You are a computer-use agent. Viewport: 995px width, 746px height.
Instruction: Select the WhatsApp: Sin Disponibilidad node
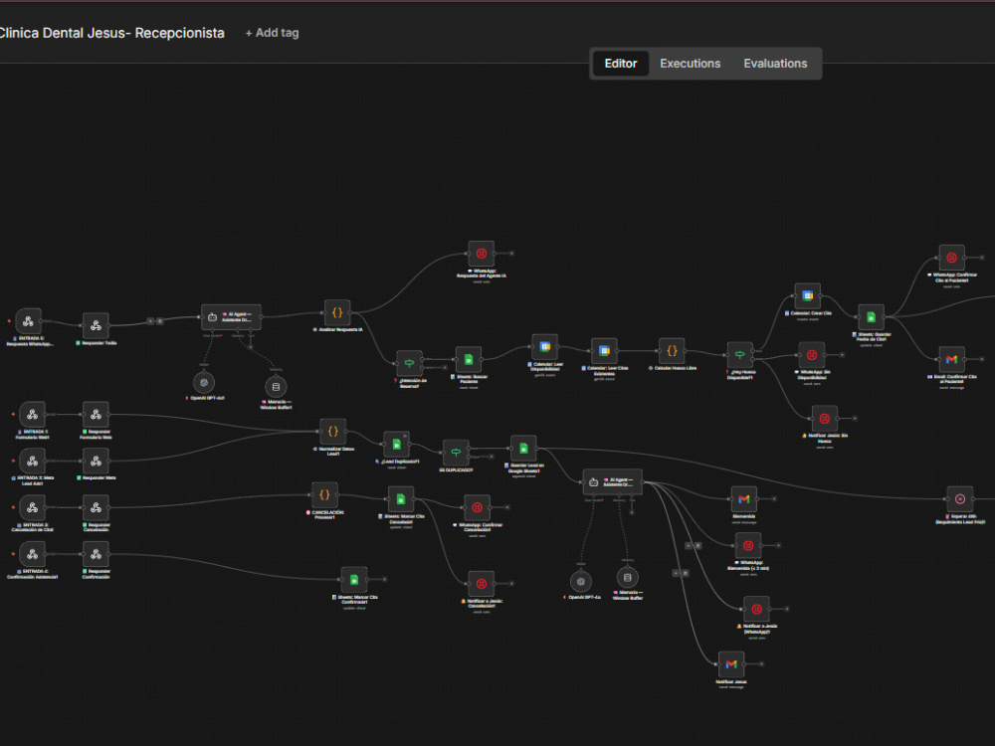[x=812, y=355]
